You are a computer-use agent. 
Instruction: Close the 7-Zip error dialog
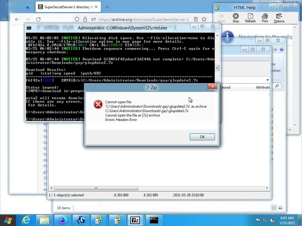[x=212, y=86]
